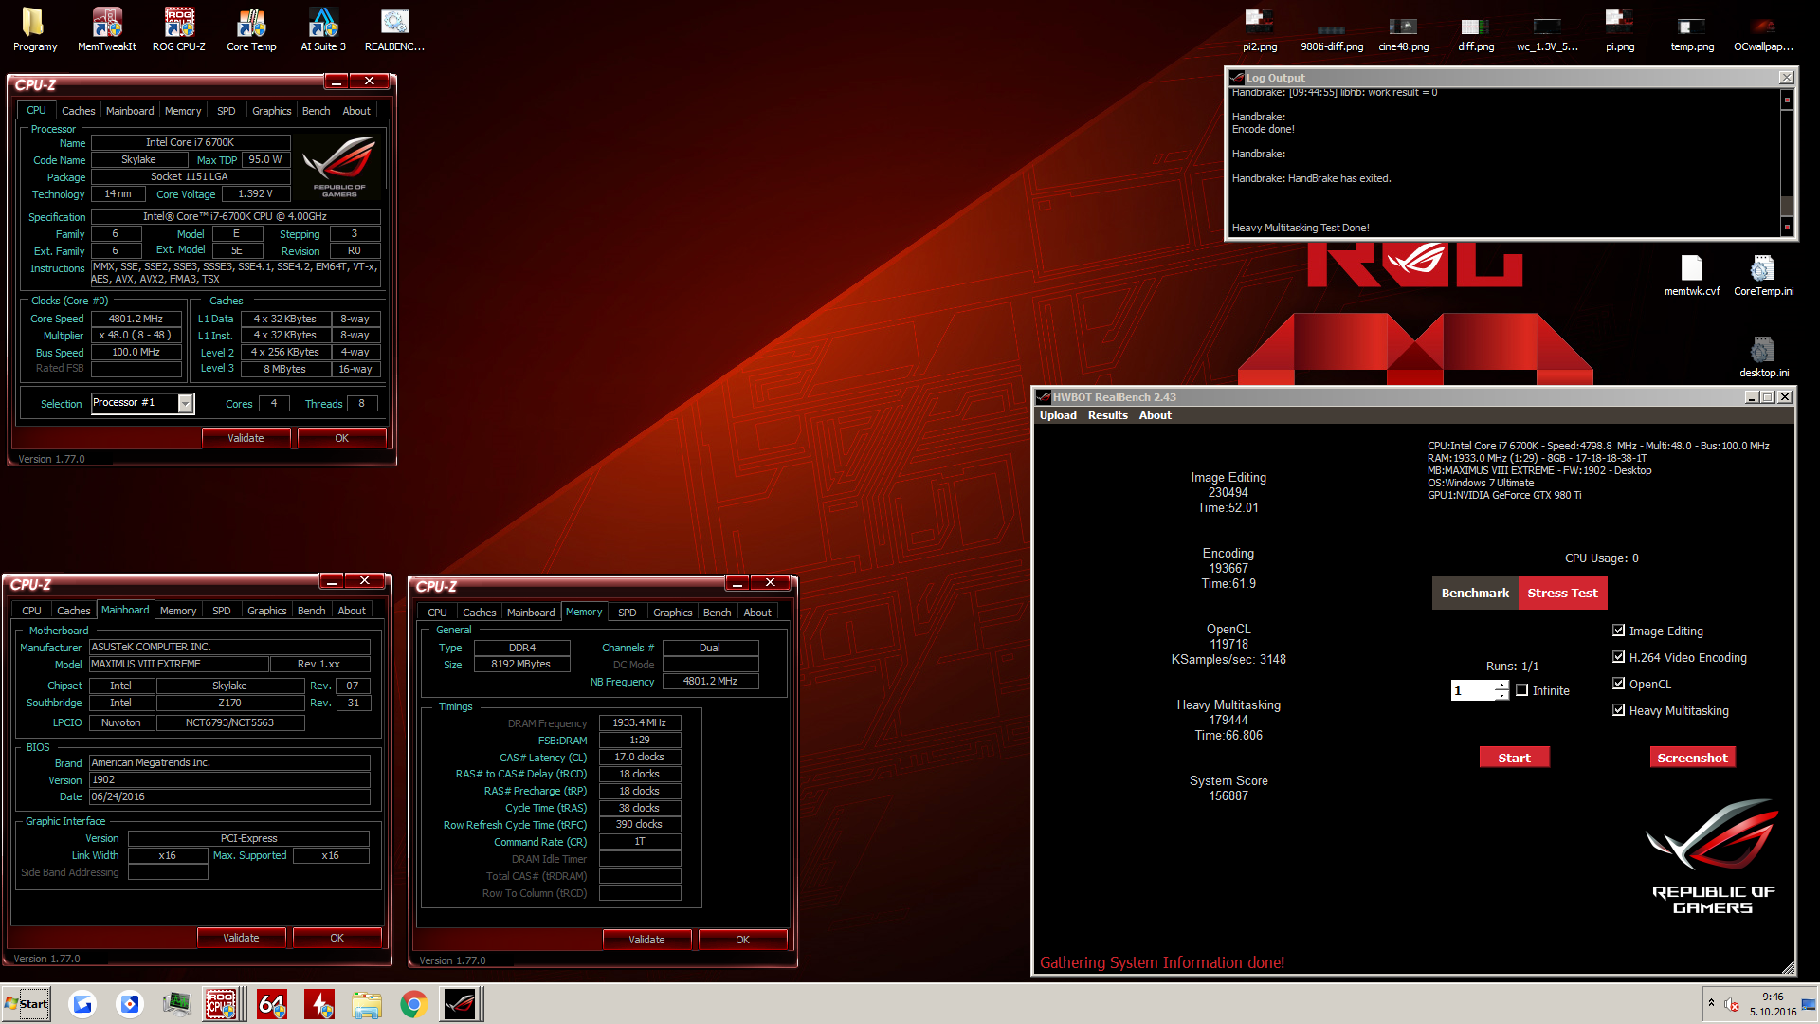
Task: Switch to the Stress Test tab
Action: coord(1562,593)
